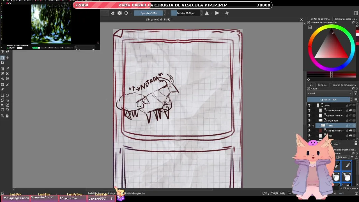Open dropdown arrow next to horizontal mirror
359x202 pixels.
click(212, 13)
